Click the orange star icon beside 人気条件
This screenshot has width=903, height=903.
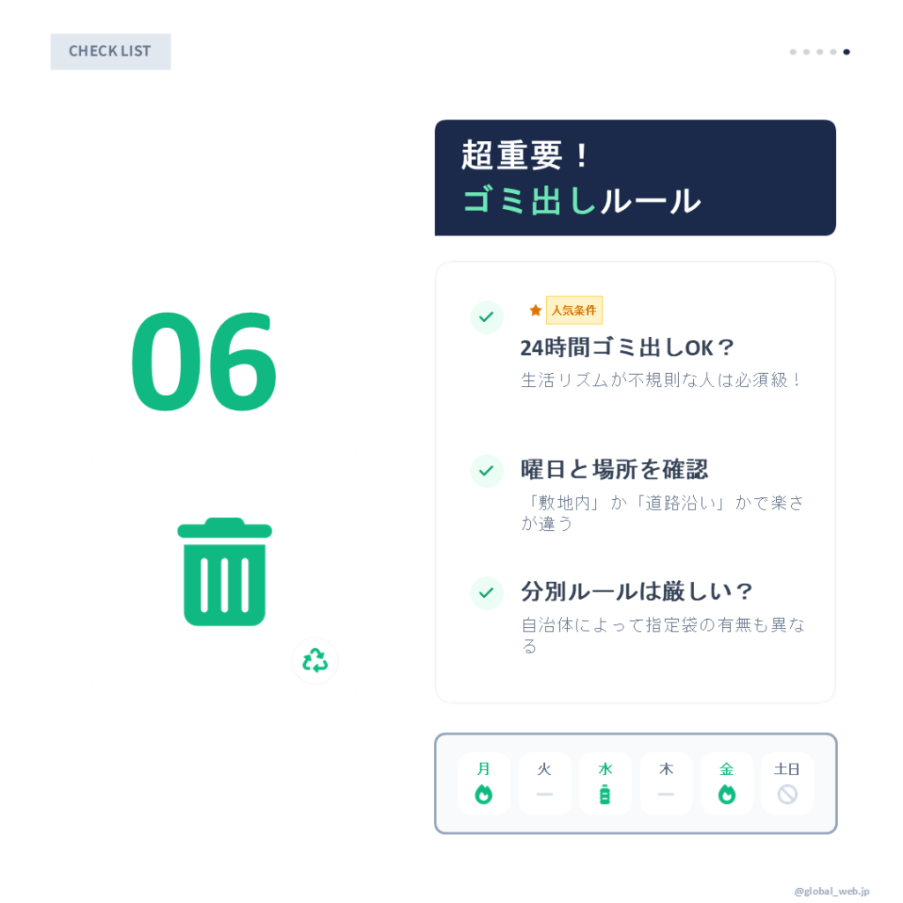[x=535, y=310]
